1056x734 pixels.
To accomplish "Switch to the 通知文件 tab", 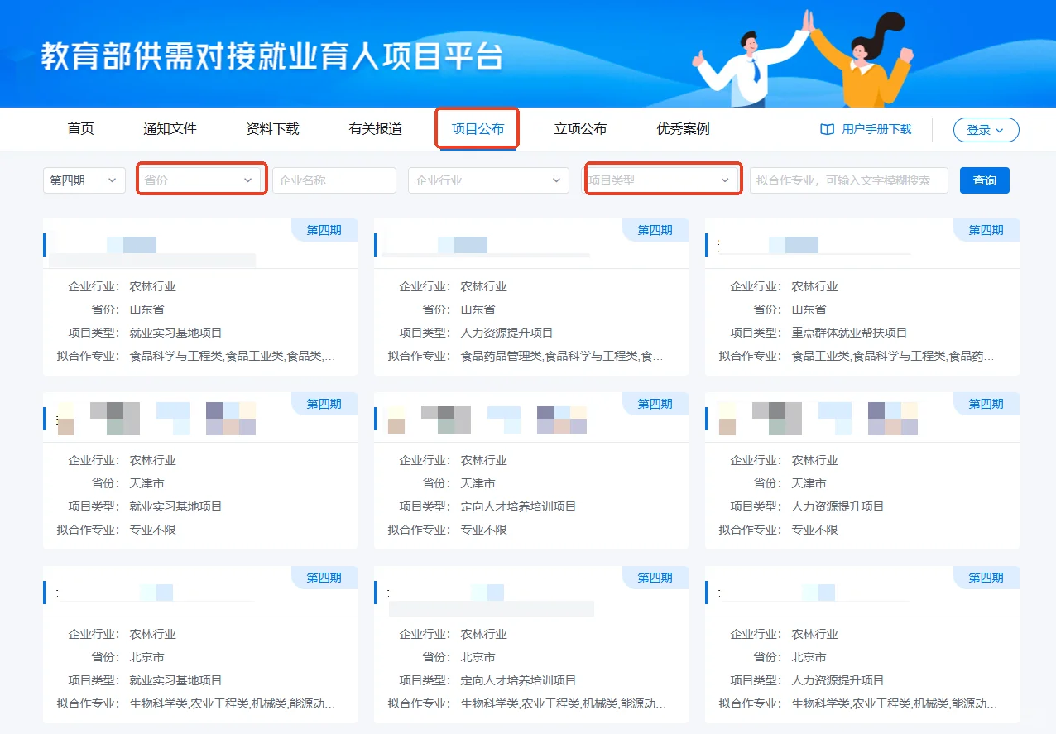I will pyautogui.click(x=170, y=129).
